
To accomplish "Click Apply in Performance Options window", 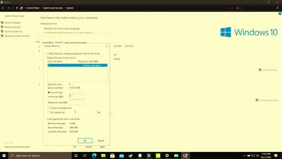I will tap(102, 147).
